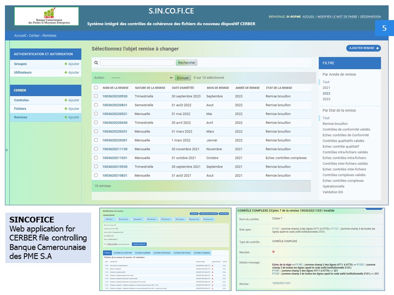Open Controles in the sidebar

tap(21, 100)
